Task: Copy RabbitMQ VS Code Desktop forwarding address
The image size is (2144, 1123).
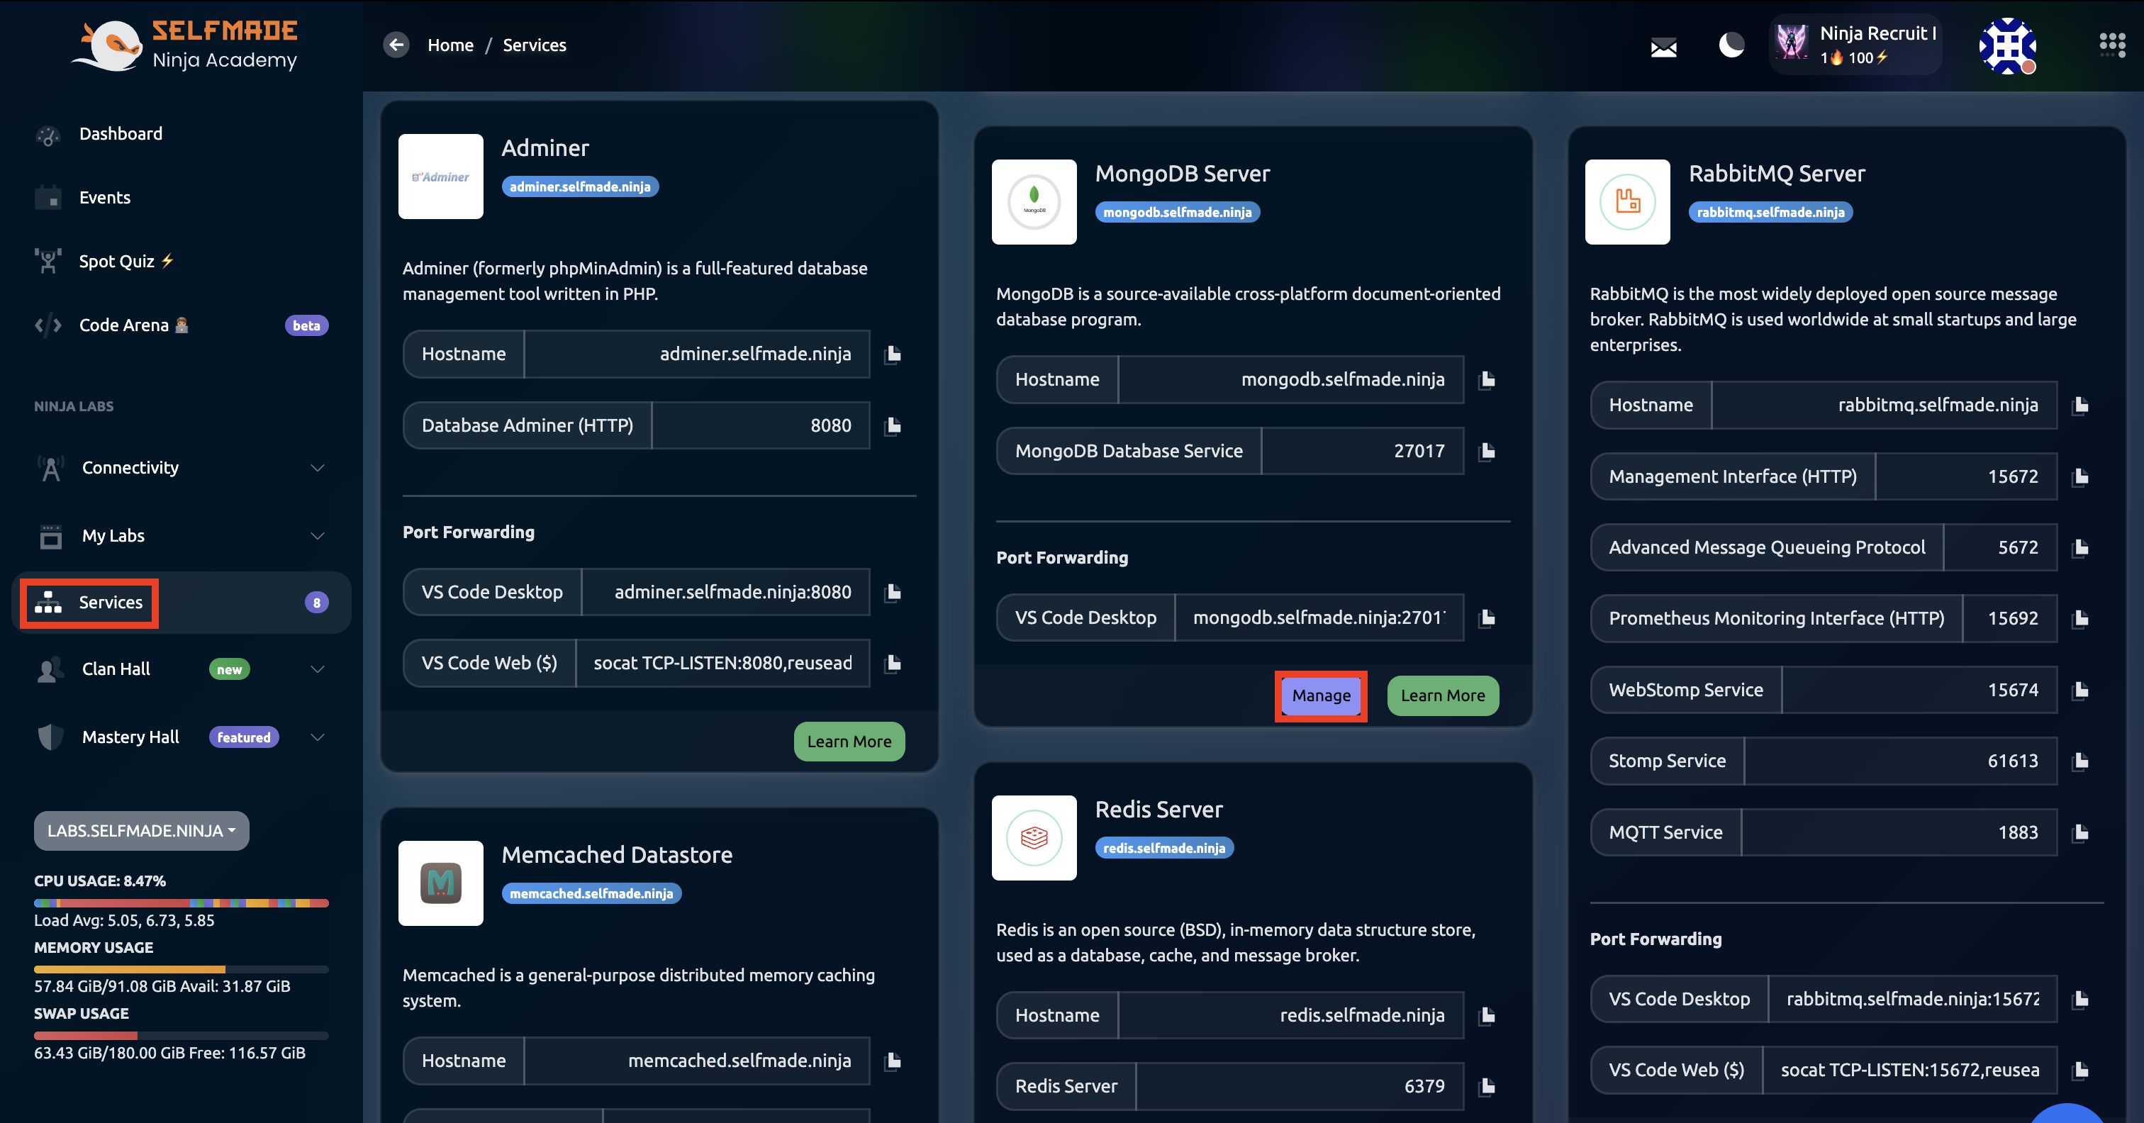Action: pyautogui.click(x=2081, y=999)
